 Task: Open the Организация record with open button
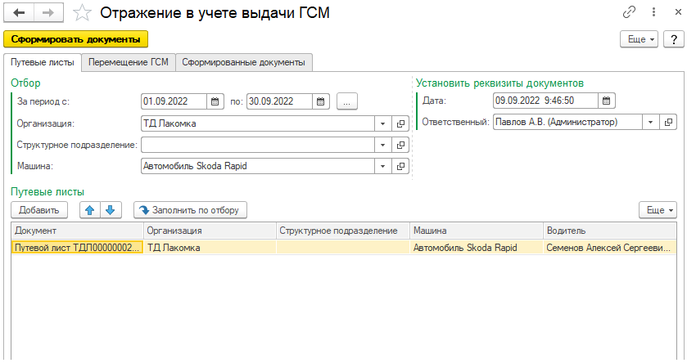401,123
